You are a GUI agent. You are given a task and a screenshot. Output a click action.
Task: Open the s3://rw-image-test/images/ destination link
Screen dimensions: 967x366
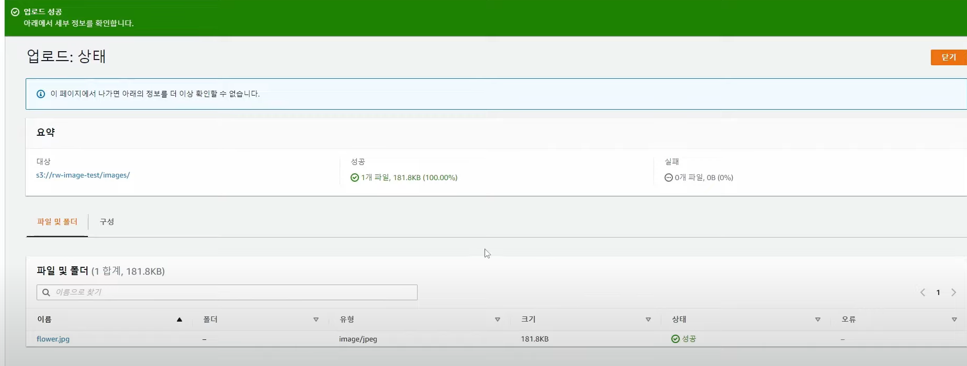click(x=83, y=175)
